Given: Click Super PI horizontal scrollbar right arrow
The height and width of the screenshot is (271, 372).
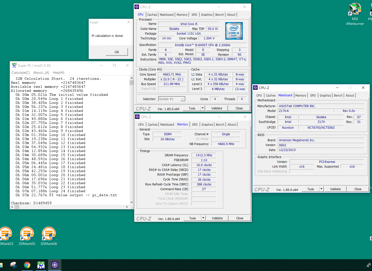Looking at the screenshot, I should pos(127,207).
